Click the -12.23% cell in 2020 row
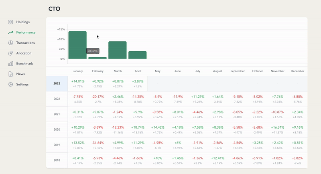 118,127
